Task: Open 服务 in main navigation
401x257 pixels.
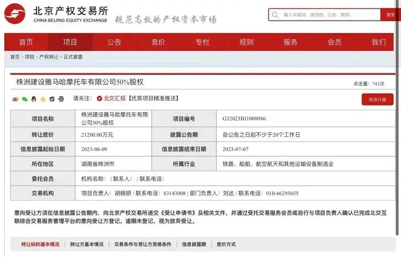Action: pyautogui.click(x=291, y=42)
